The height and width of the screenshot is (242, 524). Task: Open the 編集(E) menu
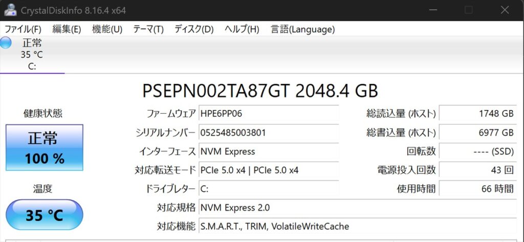point(67,29)
